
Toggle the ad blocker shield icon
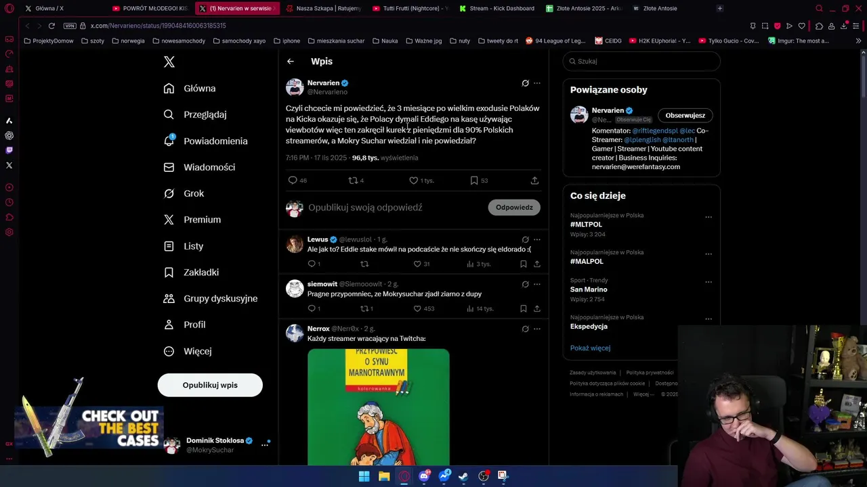(777, 26)
